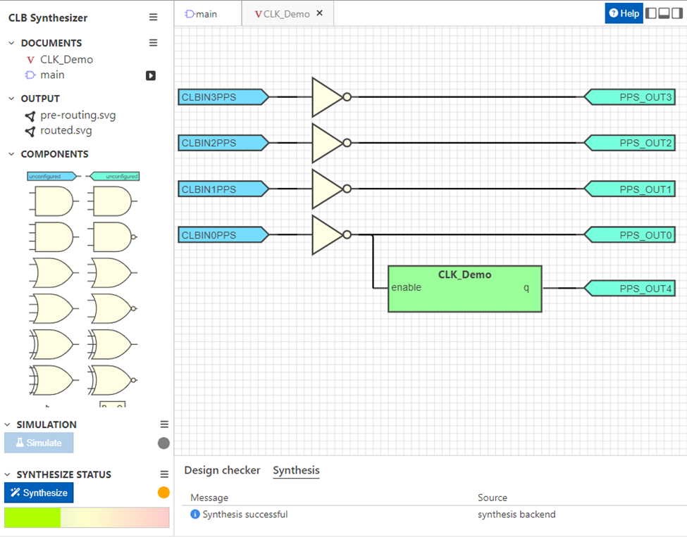Switch to the main tab
687x537 pixels.
pos(201,14)
